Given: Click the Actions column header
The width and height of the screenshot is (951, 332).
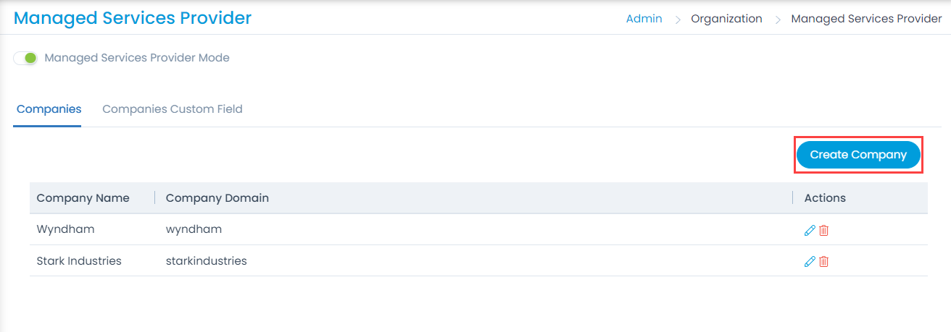Looking at the screenshot, I should 825,197.
